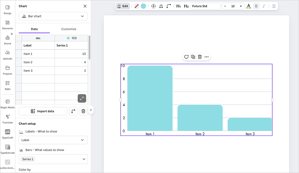Click the Import data button
This screenshot has width=299, height=173.
click(x=43, y=111)
